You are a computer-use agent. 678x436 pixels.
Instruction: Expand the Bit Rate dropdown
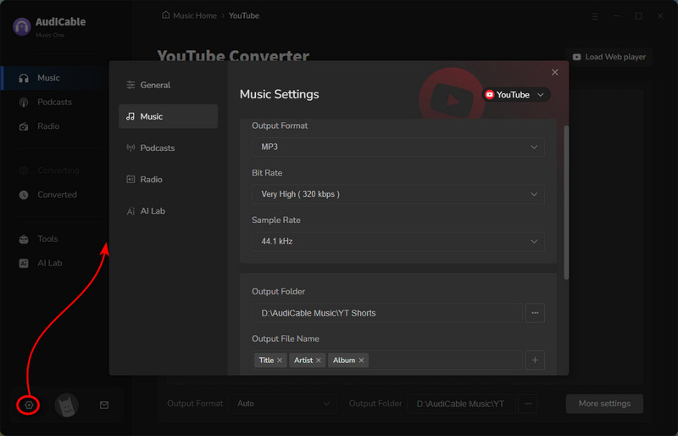pos(397,194)
